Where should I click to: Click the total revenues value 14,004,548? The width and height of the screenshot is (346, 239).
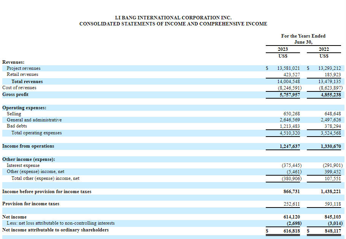pos(289,82)
